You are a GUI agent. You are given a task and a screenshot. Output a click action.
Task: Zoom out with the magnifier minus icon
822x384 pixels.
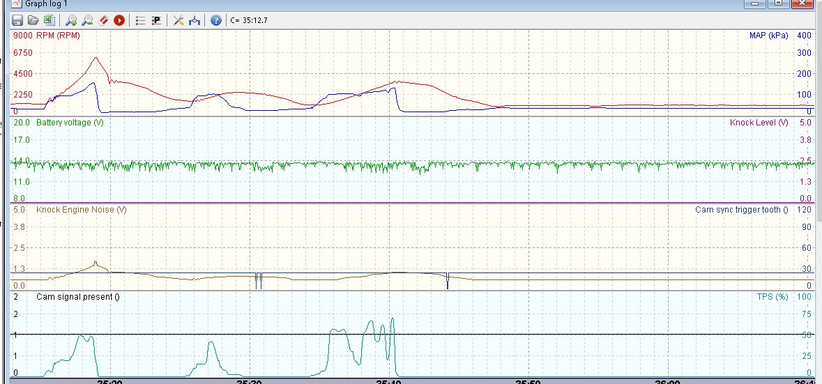(x=87, y=20)
